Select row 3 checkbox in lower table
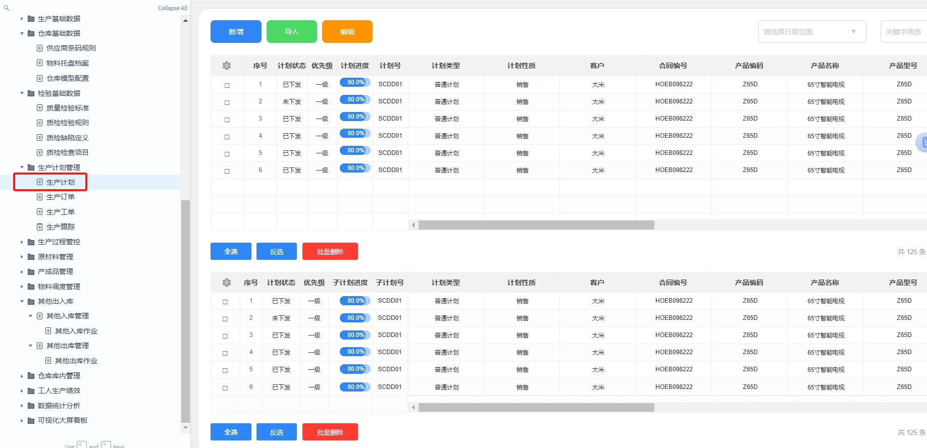This screenshot has width=927, height=448. (x=225, y=336)
